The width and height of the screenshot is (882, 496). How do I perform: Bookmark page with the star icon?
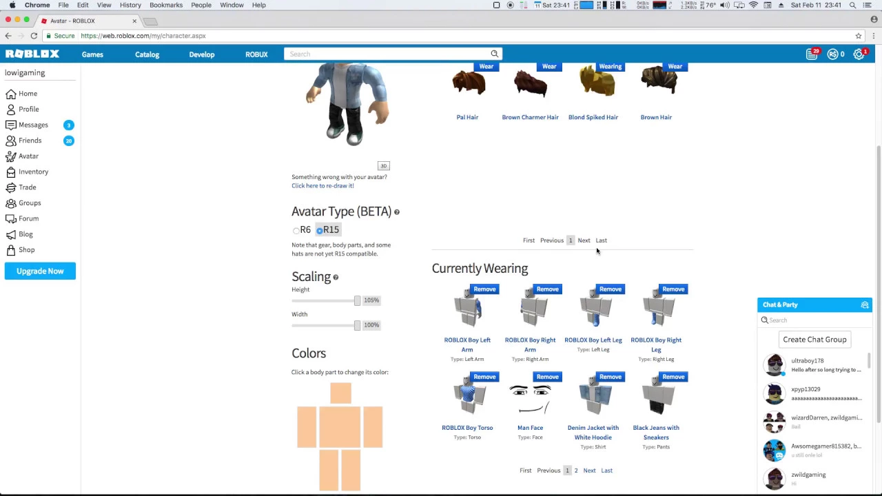[859, 36]
